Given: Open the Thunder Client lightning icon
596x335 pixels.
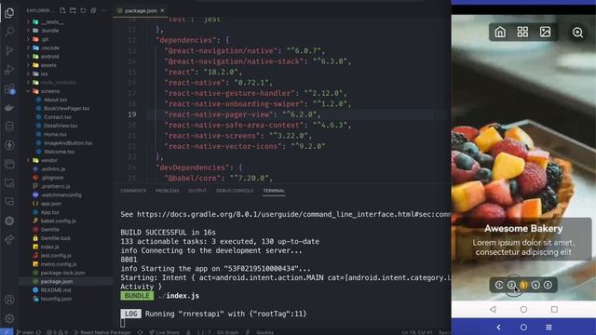Looking at the screenshot, I should 9,145.
